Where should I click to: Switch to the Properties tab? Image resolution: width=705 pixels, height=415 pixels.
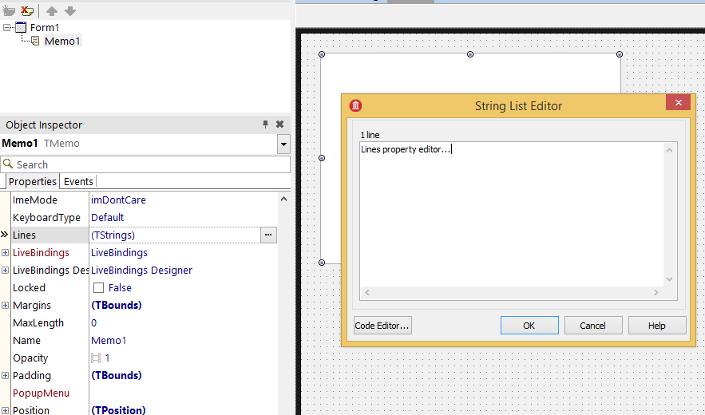33,181
